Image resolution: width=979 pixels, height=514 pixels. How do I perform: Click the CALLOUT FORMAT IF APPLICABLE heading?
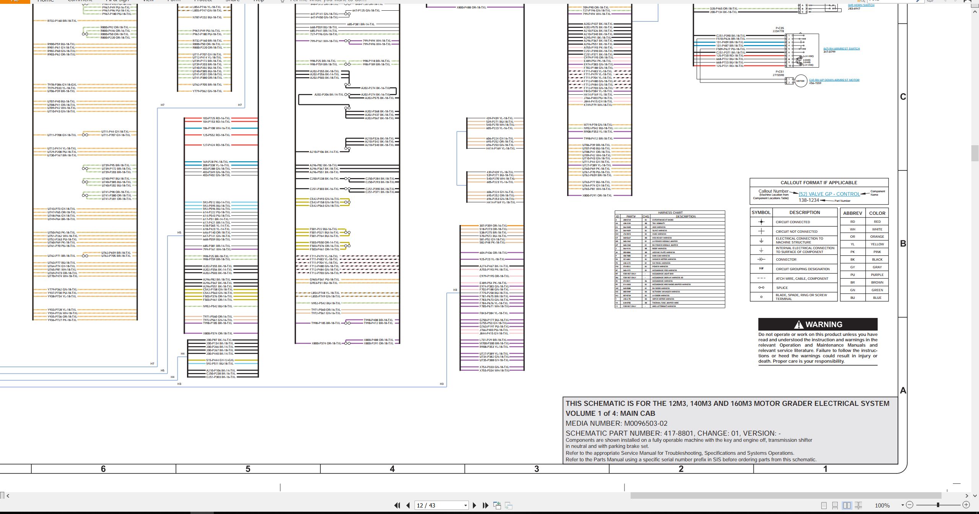point(819,183)
